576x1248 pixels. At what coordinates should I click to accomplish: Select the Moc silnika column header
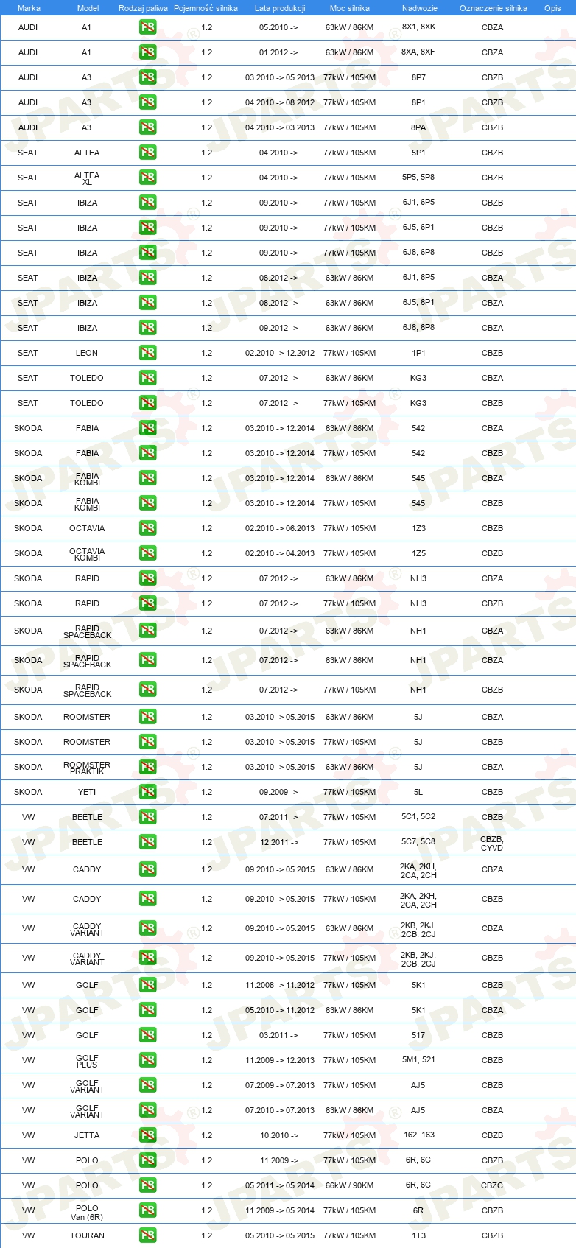point(350,8)
